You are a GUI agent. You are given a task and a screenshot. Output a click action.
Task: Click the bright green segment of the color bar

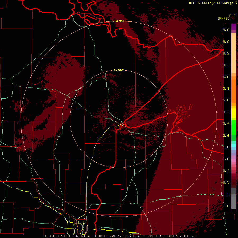click(x=234, y=127)
